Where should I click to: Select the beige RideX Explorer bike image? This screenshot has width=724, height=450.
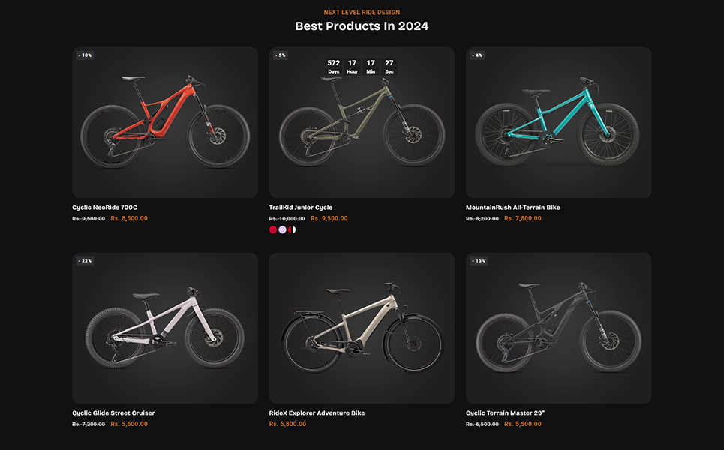362,328
